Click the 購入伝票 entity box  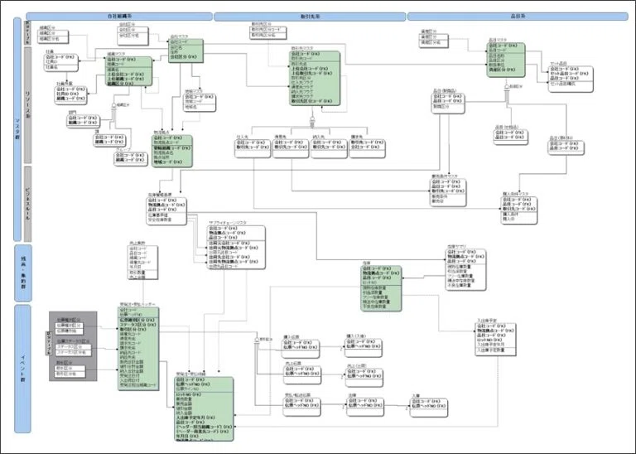(x=301, y=349)
